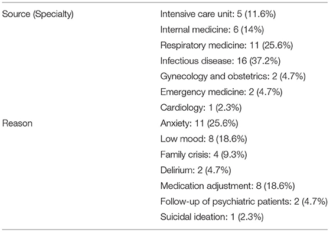Click the Anxiety: 11 (25.6%) entry
This screenshot has width=330, height=232.
(199, 123)
